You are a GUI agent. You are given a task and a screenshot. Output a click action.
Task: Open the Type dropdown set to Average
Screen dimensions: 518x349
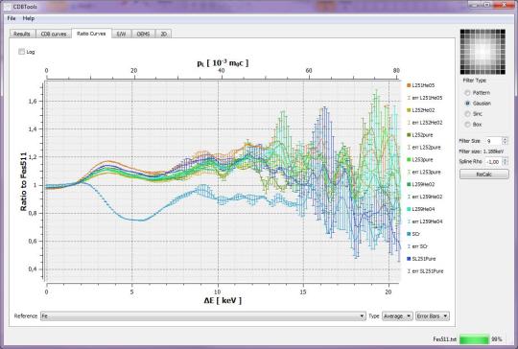click(397, 316)
